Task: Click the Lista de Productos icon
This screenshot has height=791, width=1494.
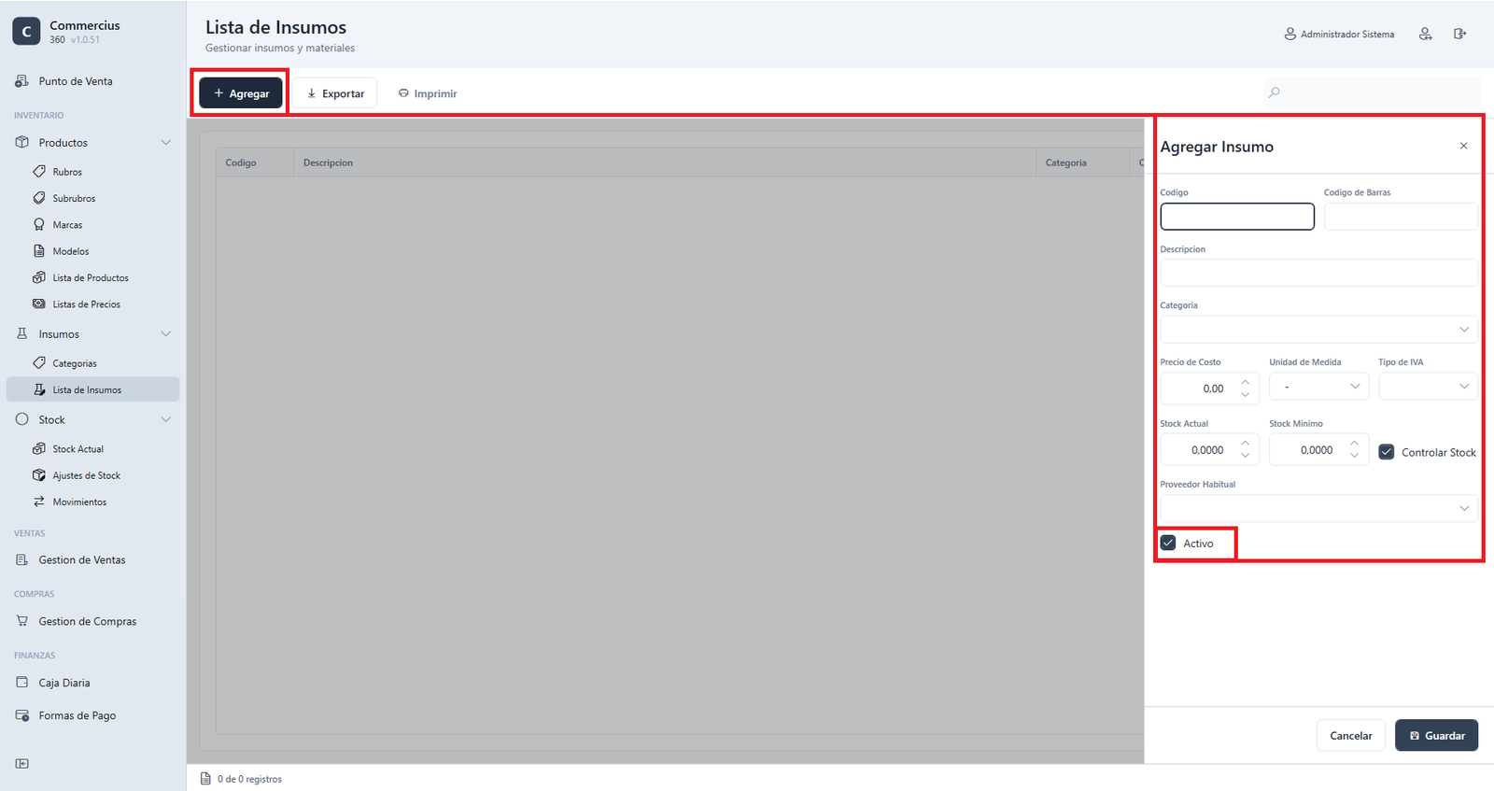Action: (x=39, y=277)
